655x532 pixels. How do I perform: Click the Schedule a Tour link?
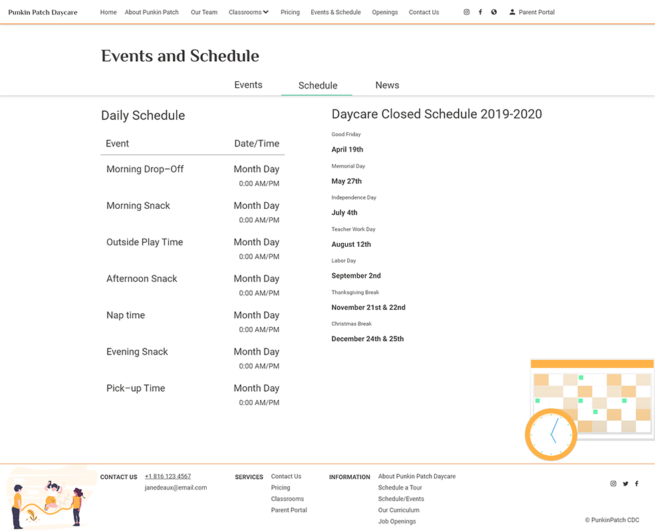400,487
